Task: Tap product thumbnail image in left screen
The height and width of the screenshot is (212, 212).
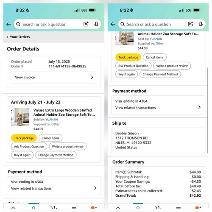Action: pyautogui.click(x=20, y=117)
